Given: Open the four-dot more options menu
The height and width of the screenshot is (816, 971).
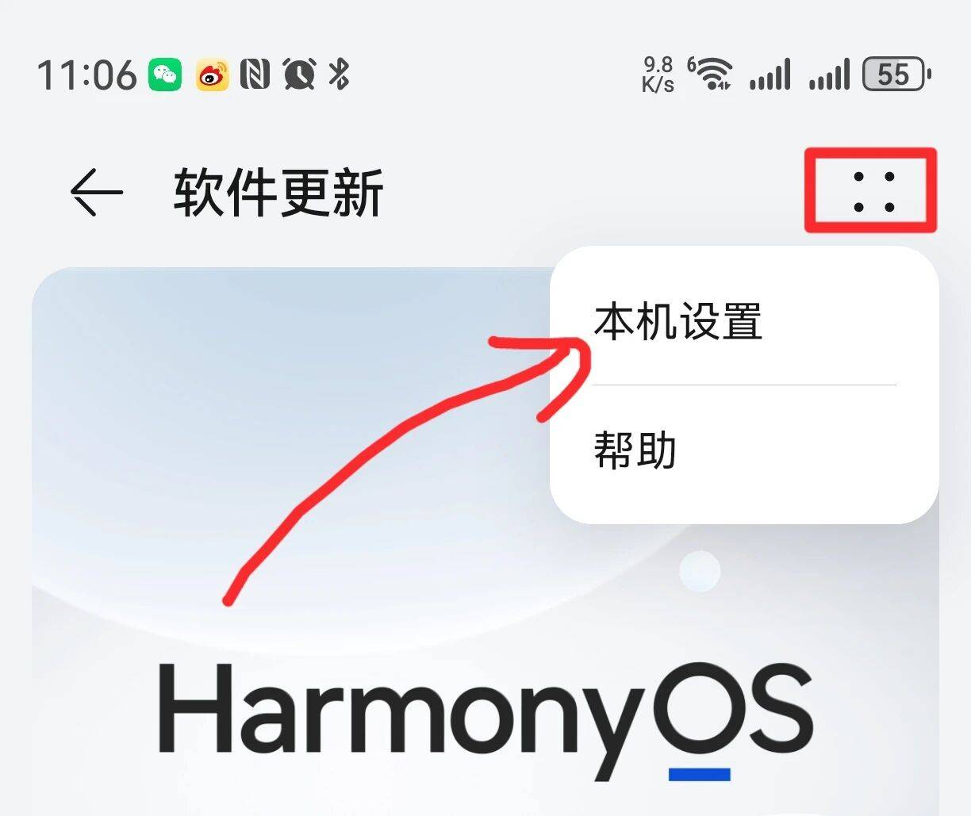Looking at the screenshot, I should coord(873,191).
